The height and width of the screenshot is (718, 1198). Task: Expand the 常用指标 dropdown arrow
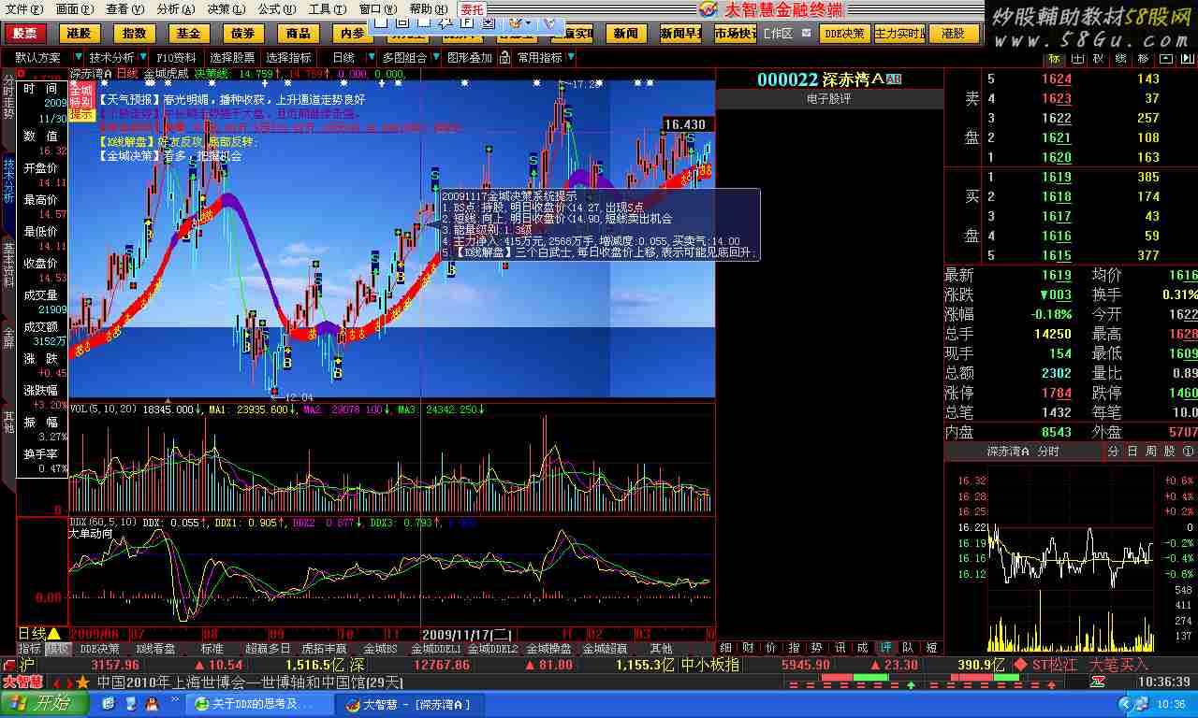tap(572, 58)
